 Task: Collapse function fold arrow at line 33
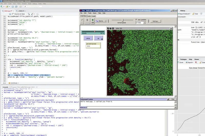[x=7, y=60]
